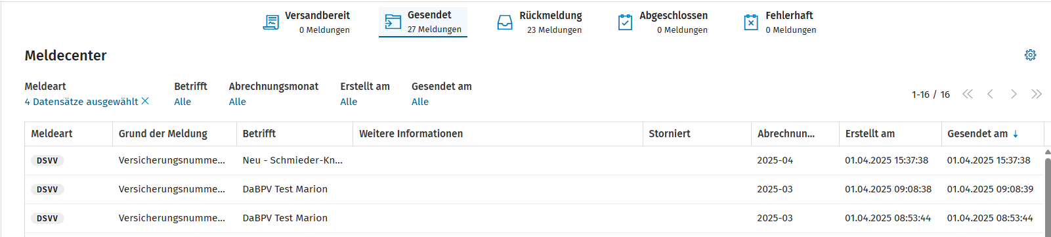Jump to last page double chevron
This screenshot has height=237, width=1051.
1037,95
